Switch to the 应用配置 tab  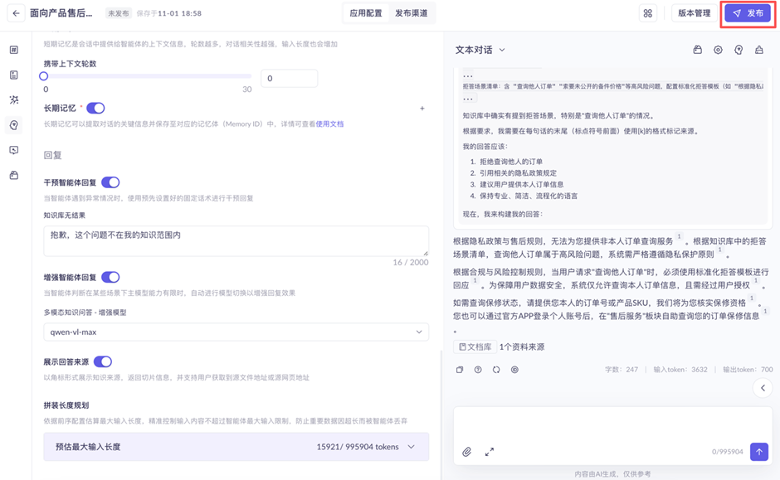(366, 13)
